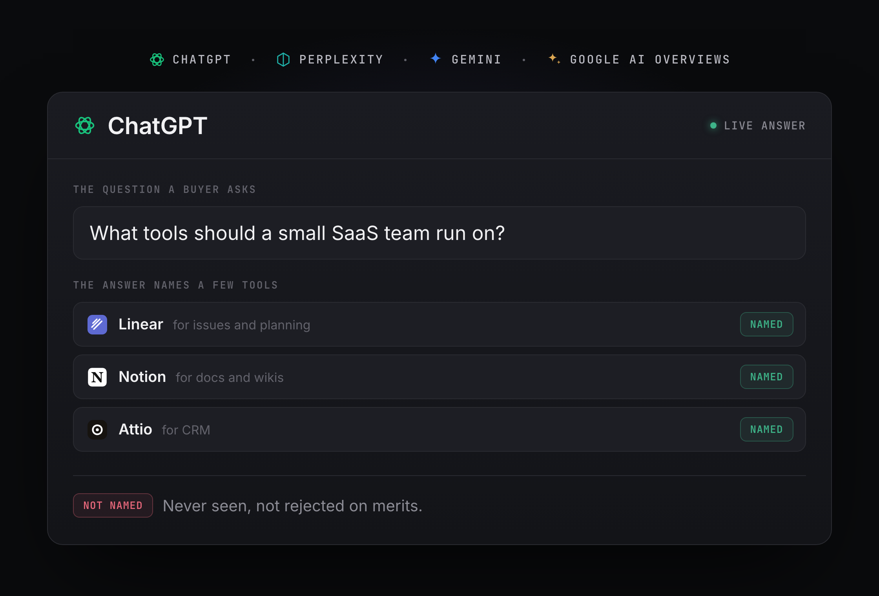Click the LIVE ANSWER label
Viewport: 879px width, 596px height.
[x=764, y=125]
